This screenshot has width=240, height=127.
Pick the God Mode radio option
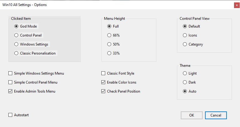pos(16,26)
